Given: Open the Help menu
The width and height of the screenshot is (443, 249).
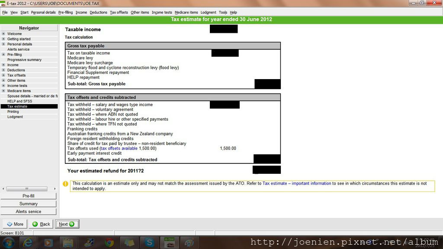Looking at the screenshot, I should click(233, 13).
